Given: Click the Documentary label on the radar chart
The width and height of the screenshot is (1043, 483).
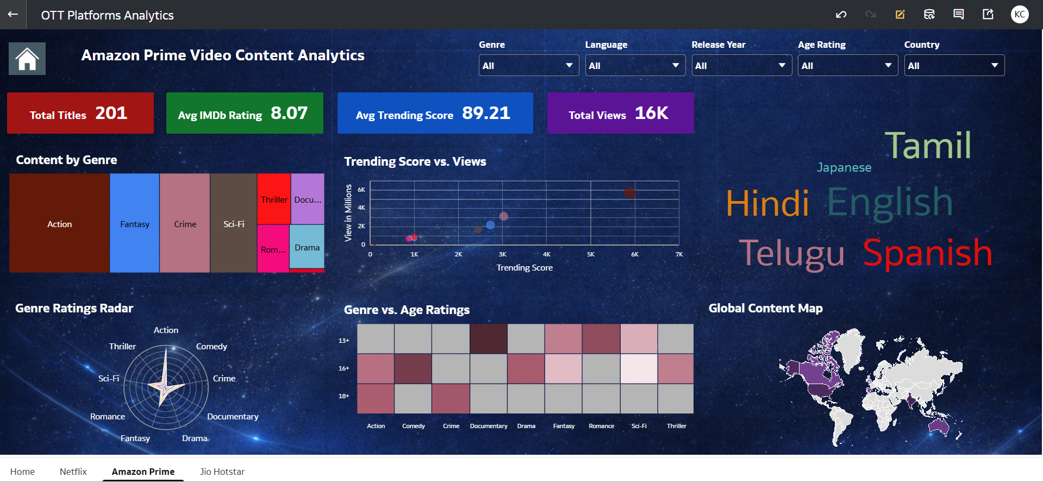Looking at the screenshot, I should point(233,416).
